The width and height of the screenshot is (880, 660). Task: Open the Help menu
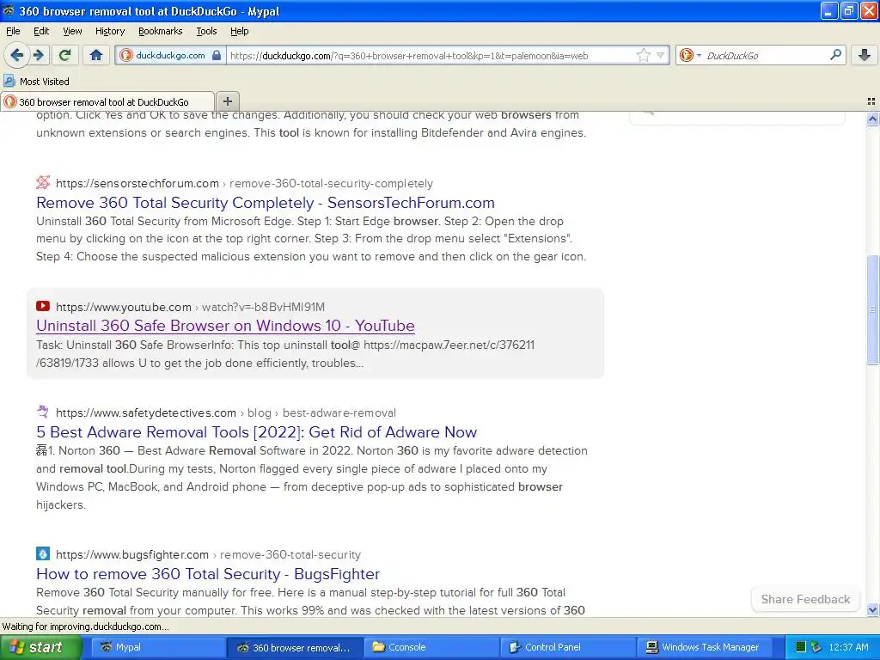[x=239, y=31]
